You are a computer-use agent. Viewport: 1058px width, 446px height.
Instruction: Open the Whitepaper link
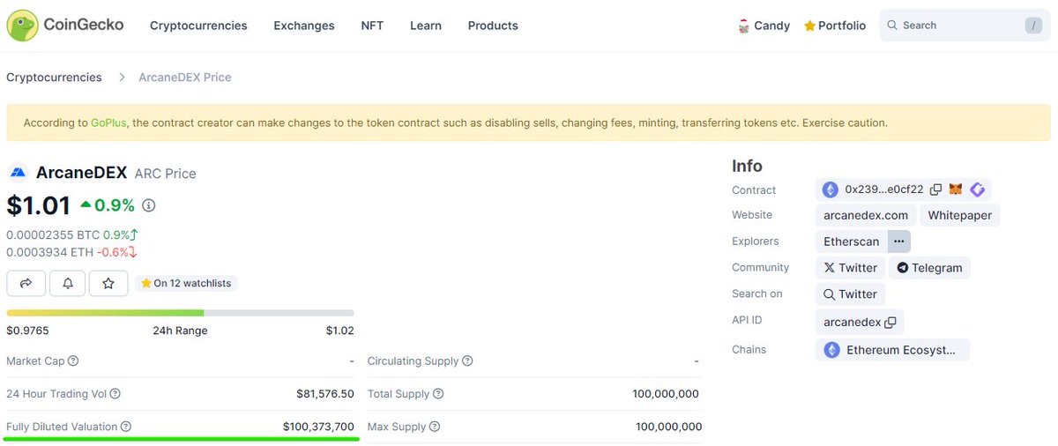pyautogui.click(x=960, y=215)
